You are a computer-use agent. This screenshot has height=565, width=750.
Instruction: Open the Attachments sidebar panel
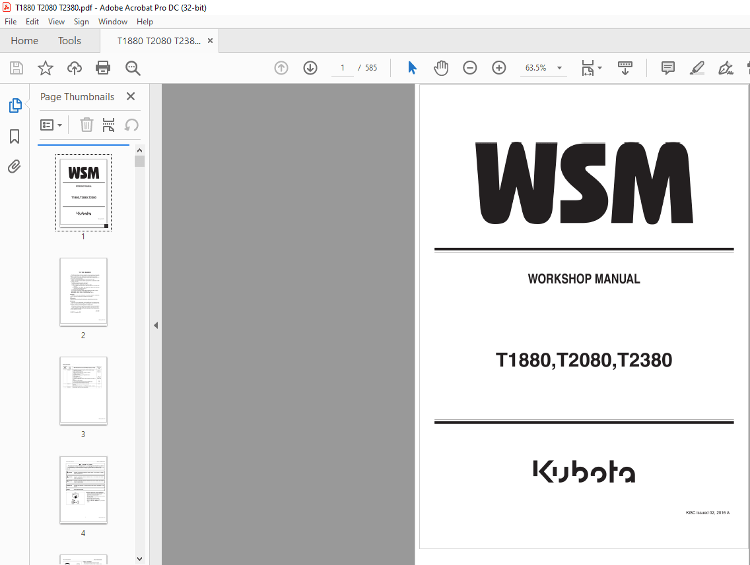(x=15, y=166)
